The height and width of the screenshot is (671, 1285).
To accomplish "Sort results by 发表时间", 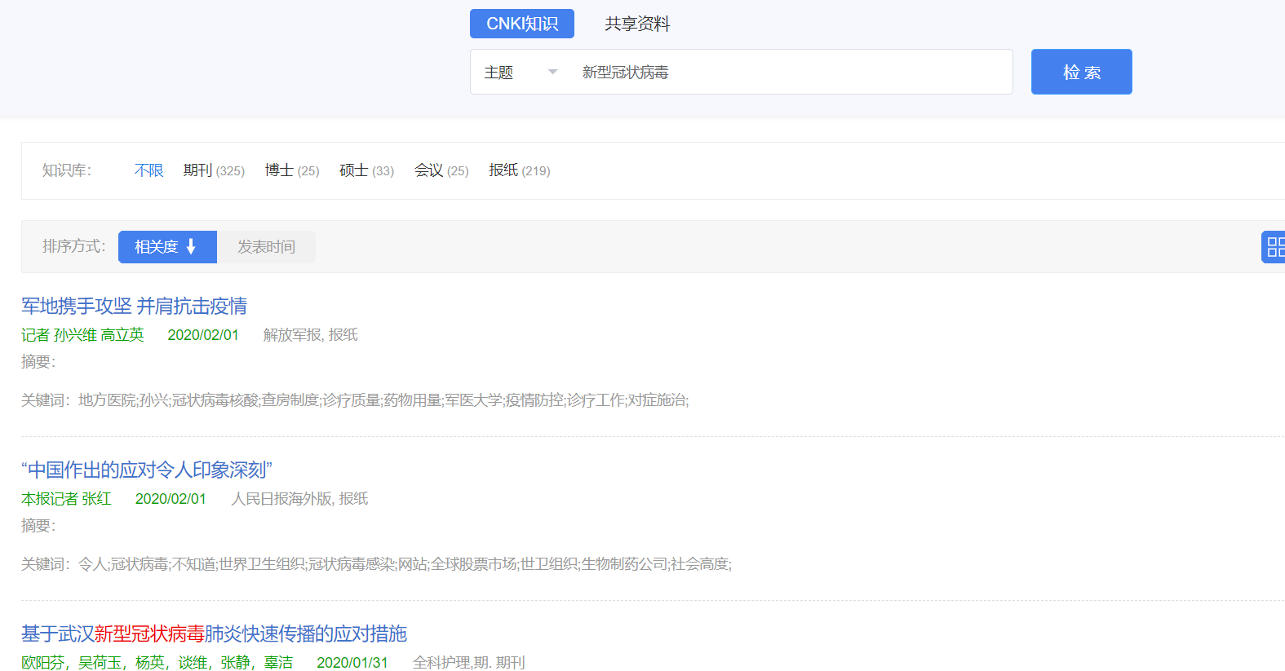I will click(266, 247).
